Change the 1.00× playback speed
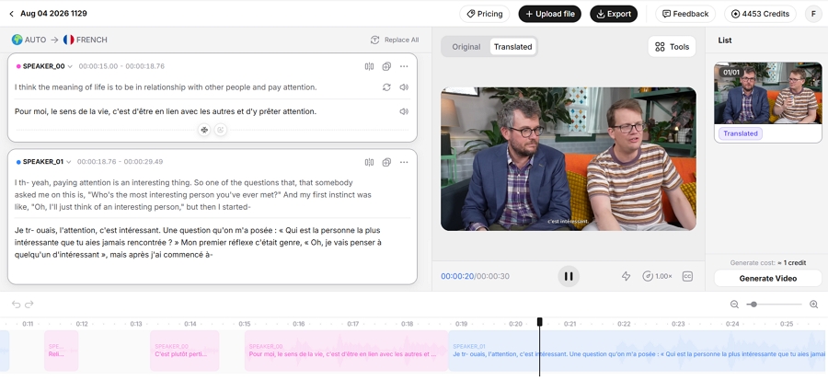 (x=658, y=276)
